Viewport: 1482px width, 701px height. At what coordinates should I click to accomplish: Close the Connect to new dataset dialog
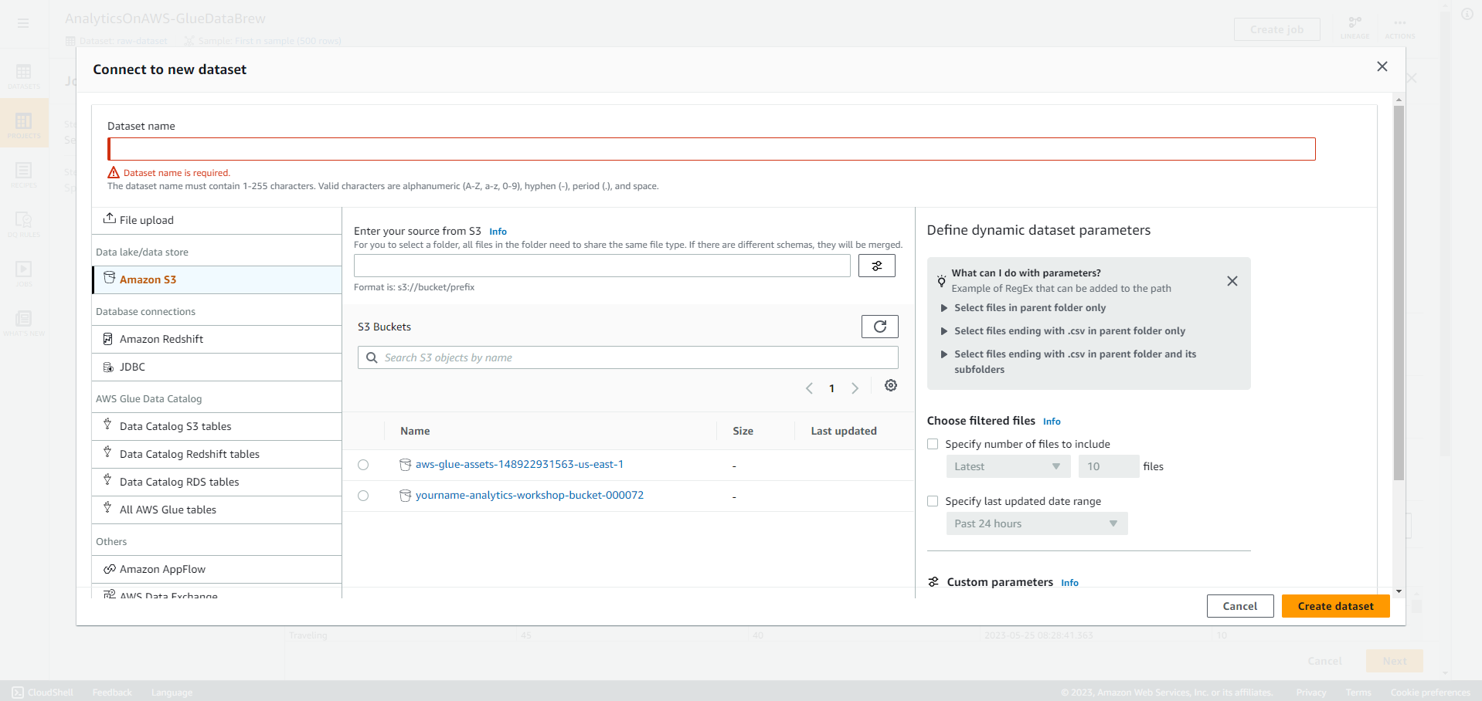pyautogui.click(x=1382, y=66)
